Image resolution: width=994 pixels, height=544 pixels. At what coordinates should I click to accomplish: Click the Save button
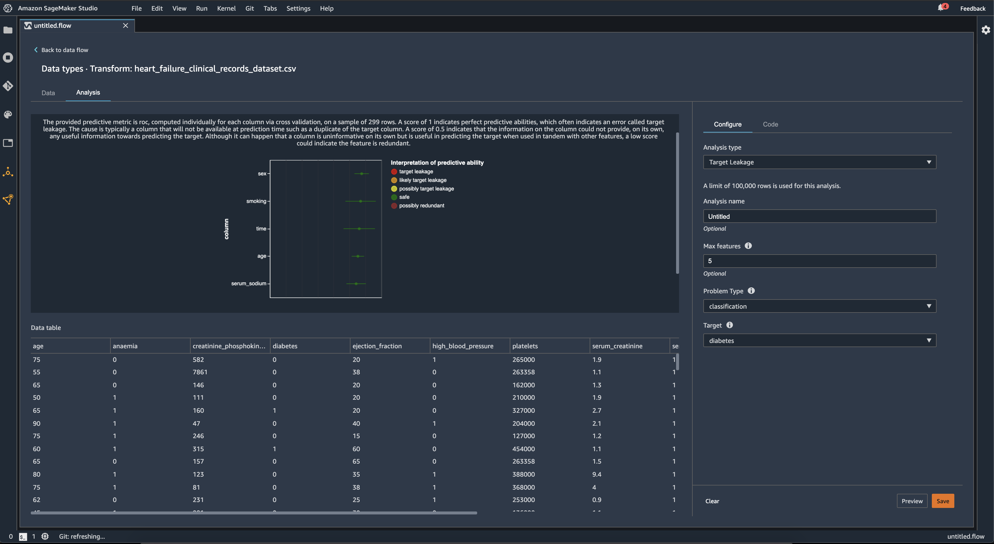coord(942,501)
